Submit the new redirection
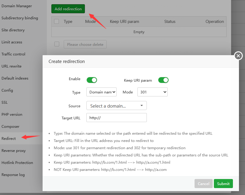245x195 pixels. pos(223,184)
